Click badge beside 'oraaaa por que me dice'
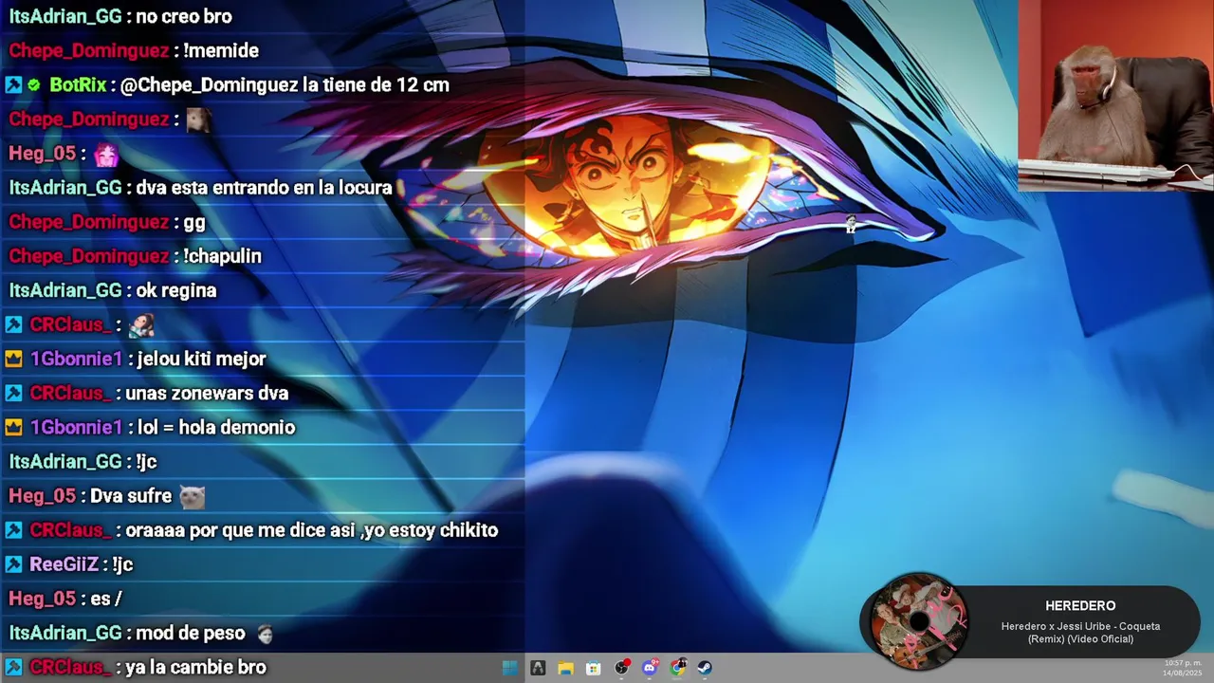1214x683 pixels. click(x=13, y=530)
